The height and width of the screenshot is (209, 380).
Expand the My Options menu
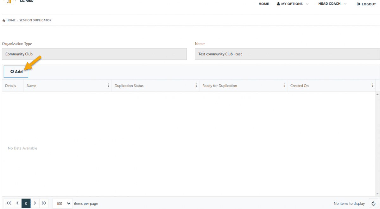pyautogui.click(x=292, y=4)
